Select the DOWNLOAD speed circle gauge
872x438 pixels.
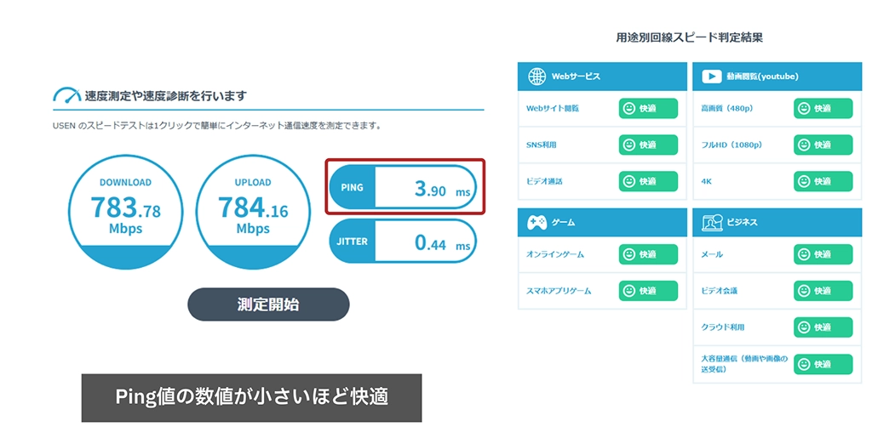pos(125,213)
